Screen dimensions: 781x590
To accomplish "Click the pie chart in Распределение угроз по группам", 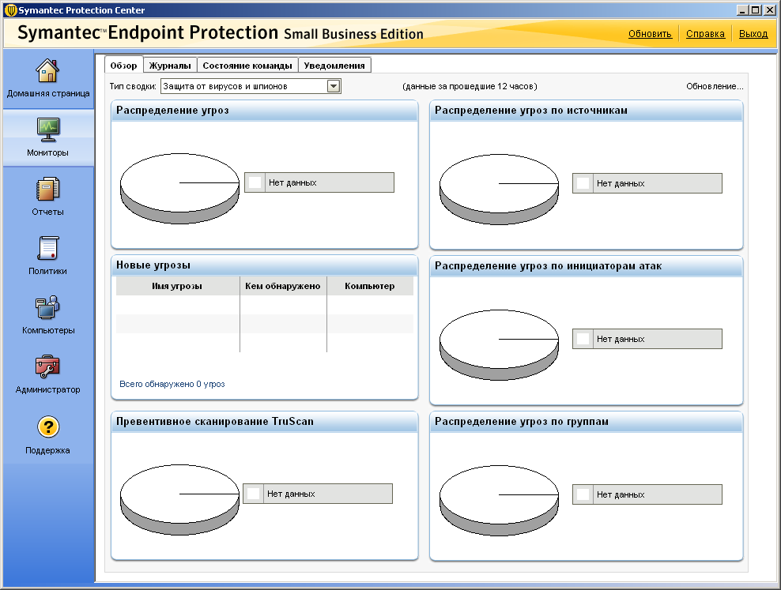I will [x=499, y=501].
